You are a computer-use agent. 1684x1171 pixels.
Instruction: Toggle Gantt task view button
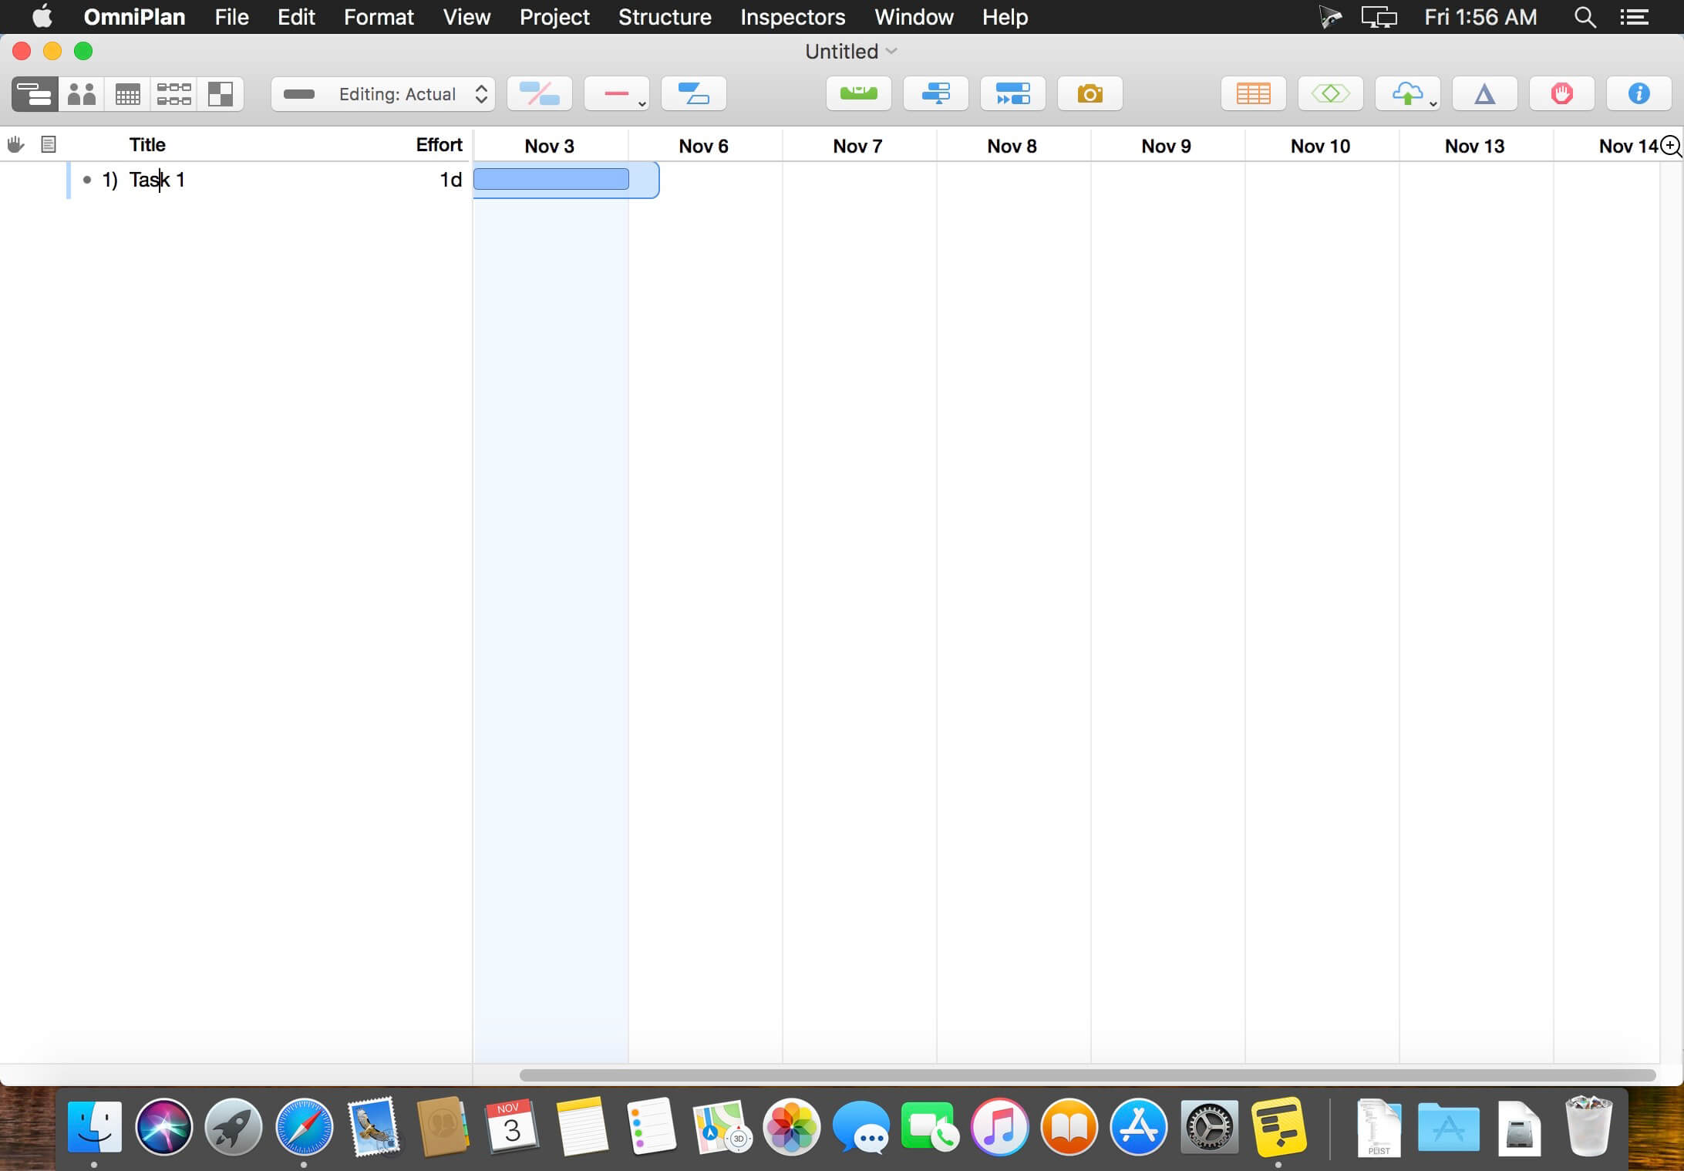[35, 94]
